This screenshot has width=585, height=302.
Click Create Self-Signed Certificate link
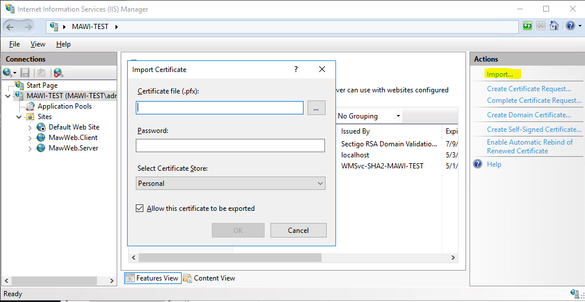click(x=535, y=130)
